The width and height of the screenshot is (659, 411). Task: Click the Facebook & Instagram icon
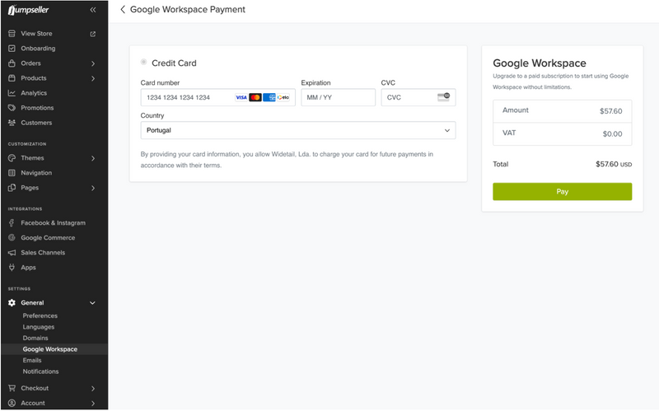pyautogui.click(x=12, y=223)
